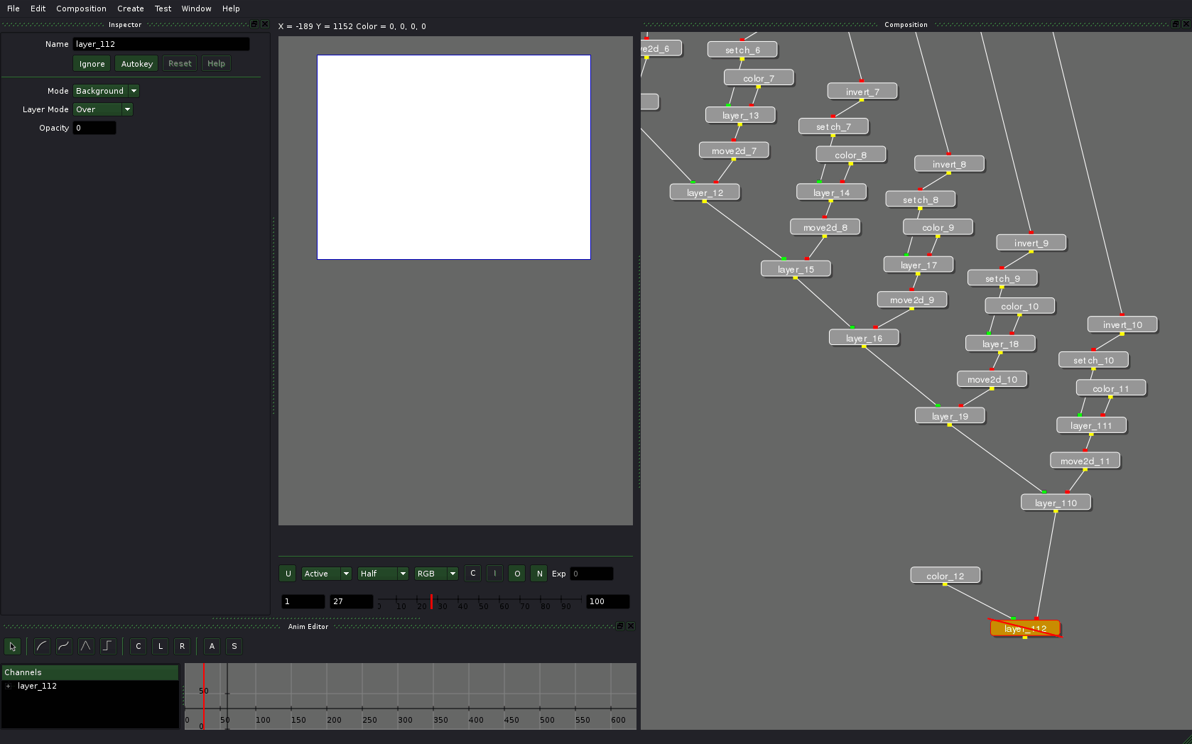
Task: Open the Window menu
Action: point(196,9)
